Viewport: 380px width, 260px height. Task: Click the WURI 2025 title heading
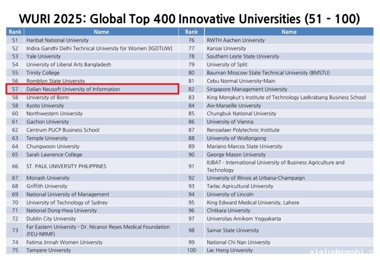point(190,19)
